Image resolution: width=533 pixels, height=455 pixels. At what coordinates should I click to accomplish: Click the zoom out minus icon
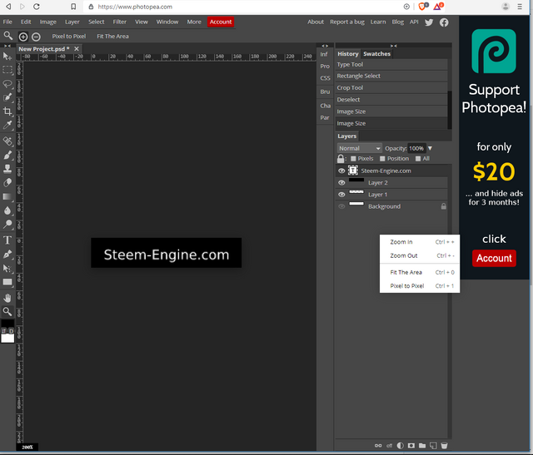click(36, 37)
